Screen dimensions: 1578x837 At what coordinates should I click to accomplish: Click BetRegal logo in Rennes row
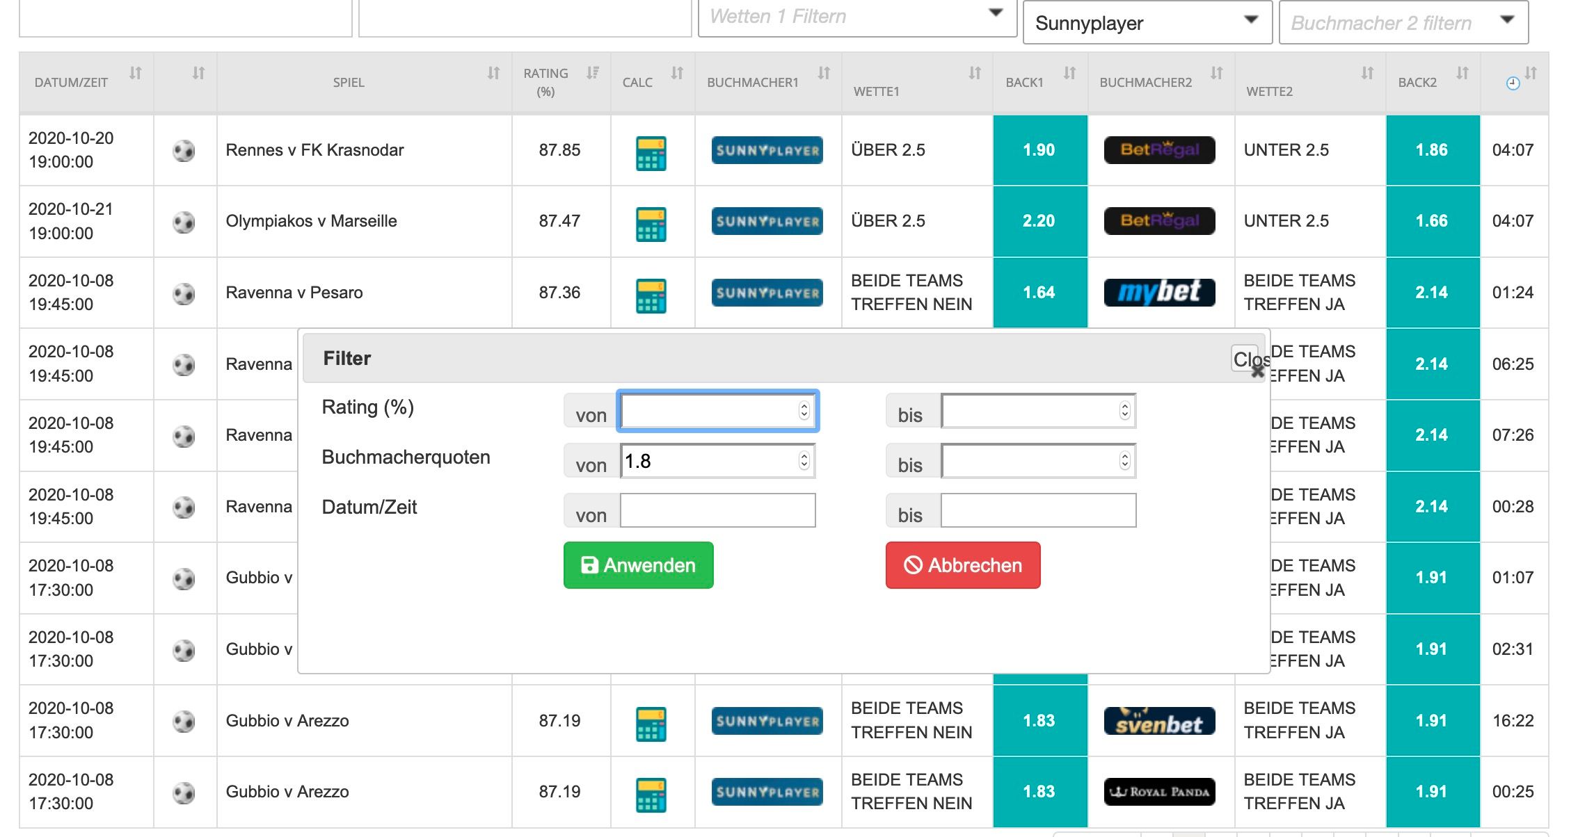coord(1159,150)
